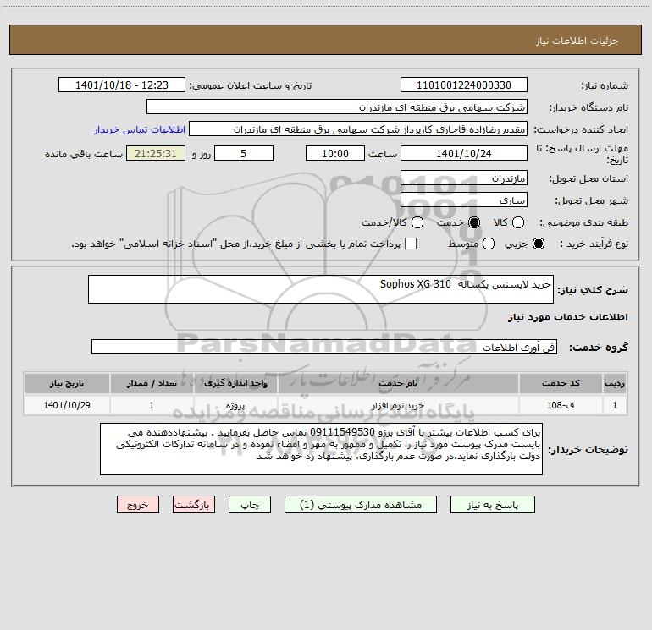Click the buyer notes text area
The image size is (652, 630).
[x=322, y=449]
